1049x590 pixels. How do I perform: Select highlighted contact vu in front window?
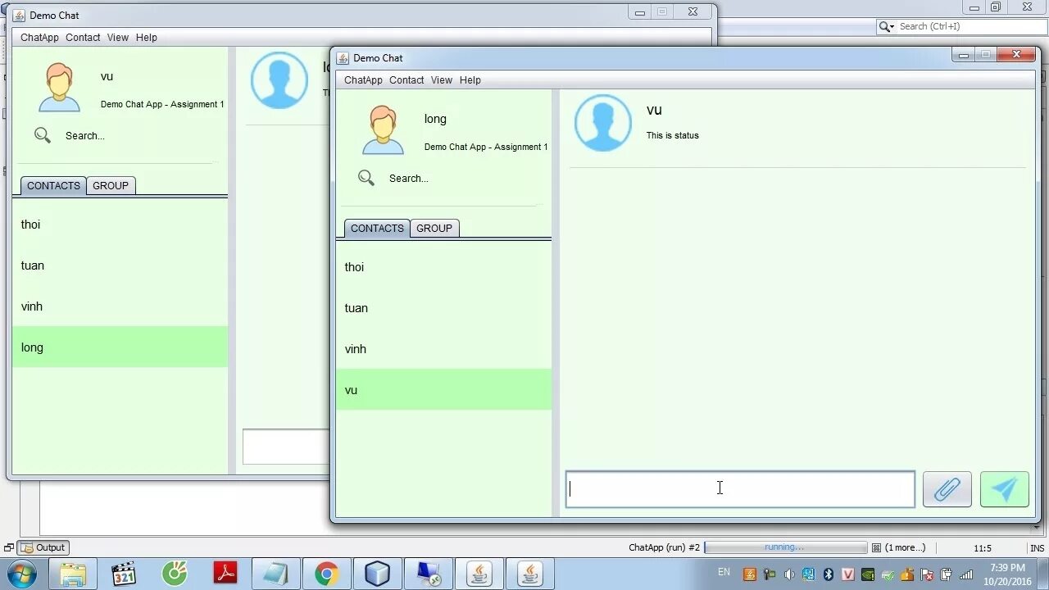pos(443,390)
